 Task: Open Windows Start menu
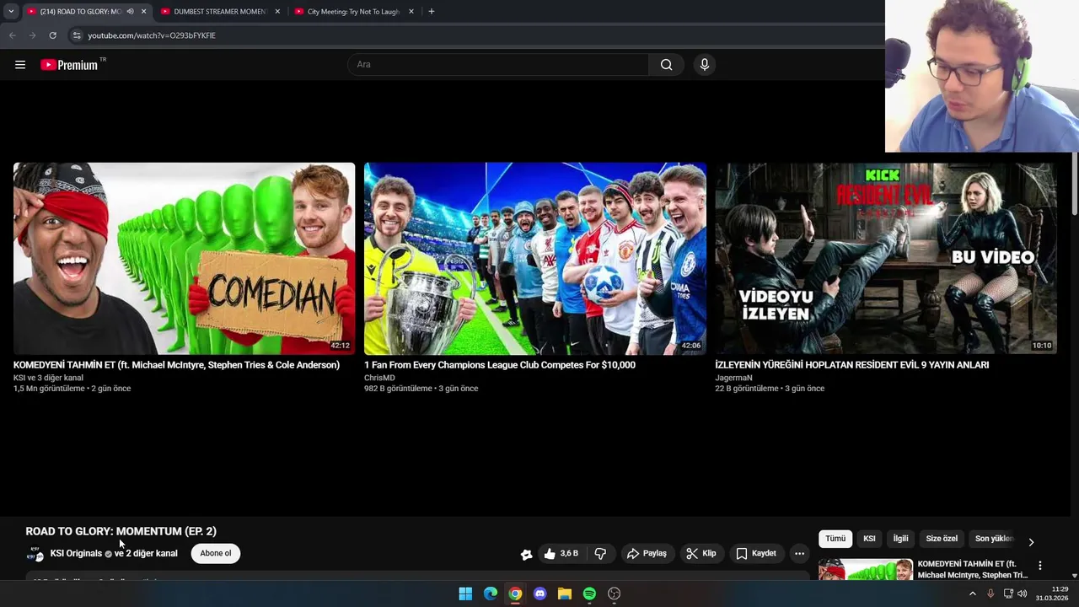coord(465,594)
